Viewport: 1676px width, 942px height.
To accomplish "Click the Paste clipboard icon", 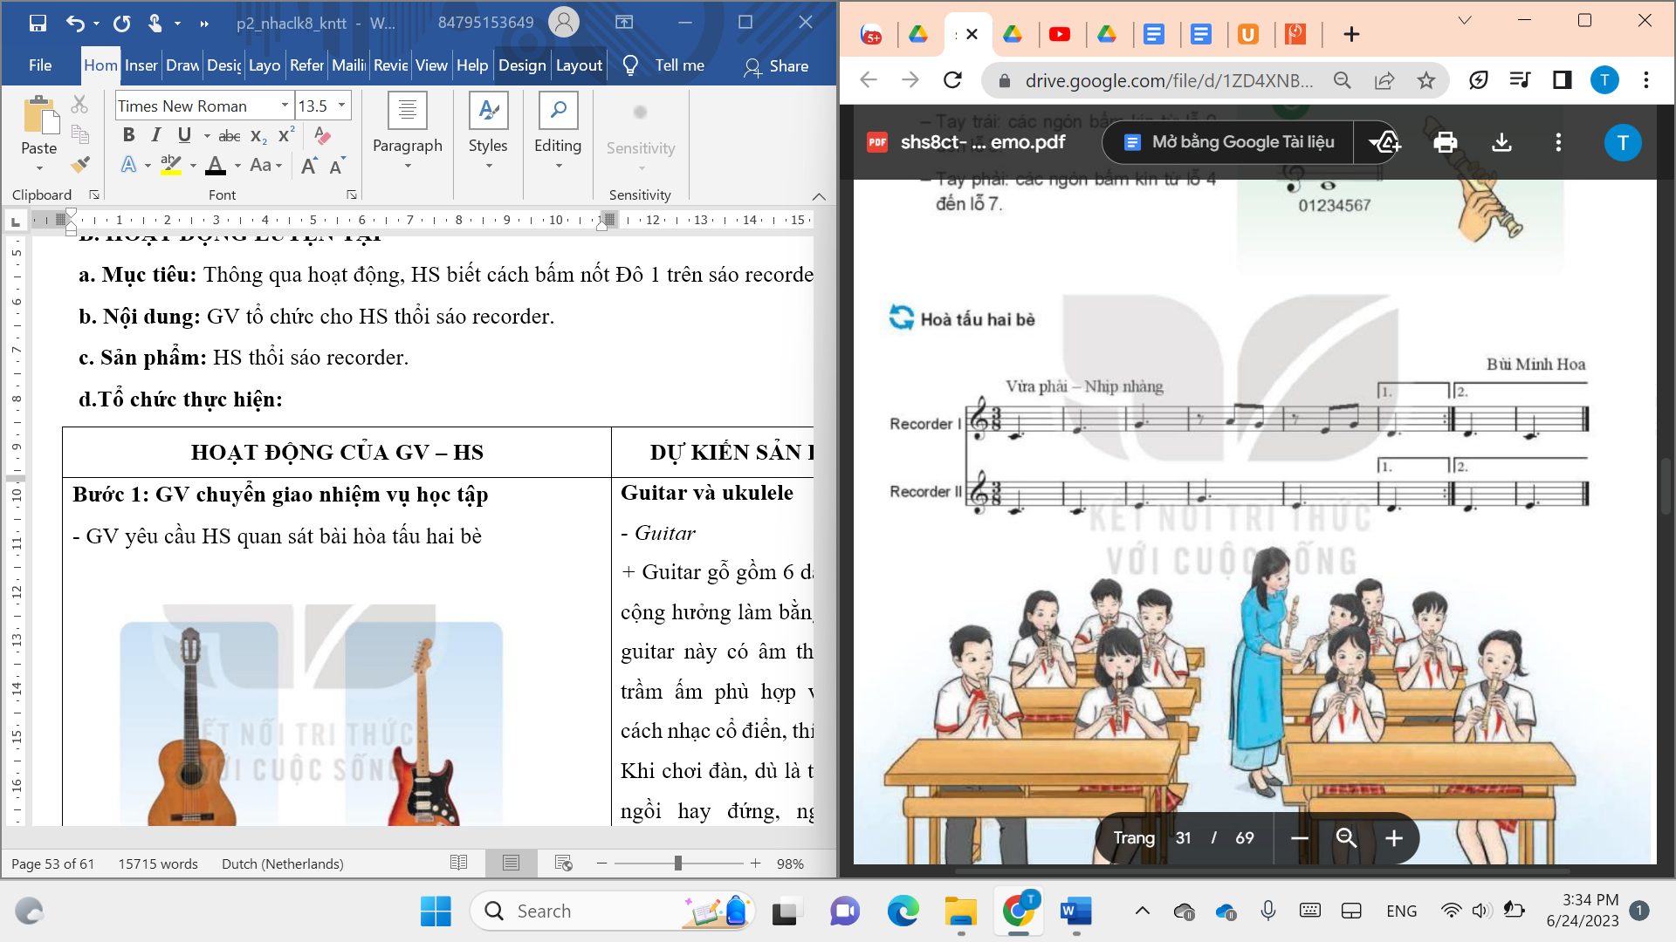I will [39, 115].
